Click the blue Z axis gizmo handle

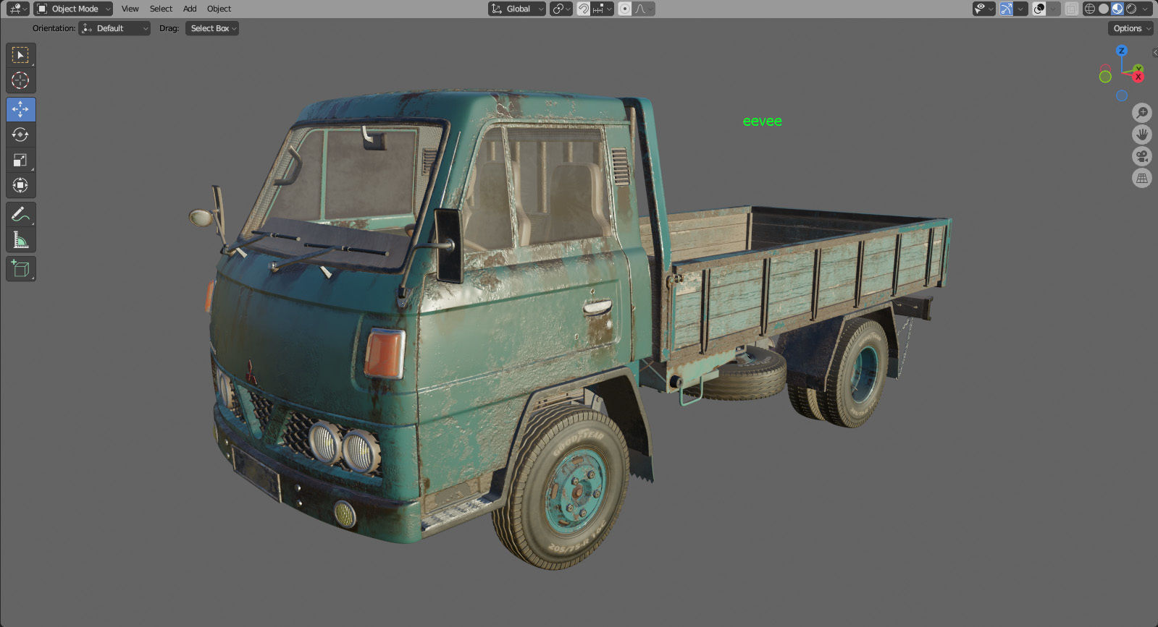(1121, 51)
